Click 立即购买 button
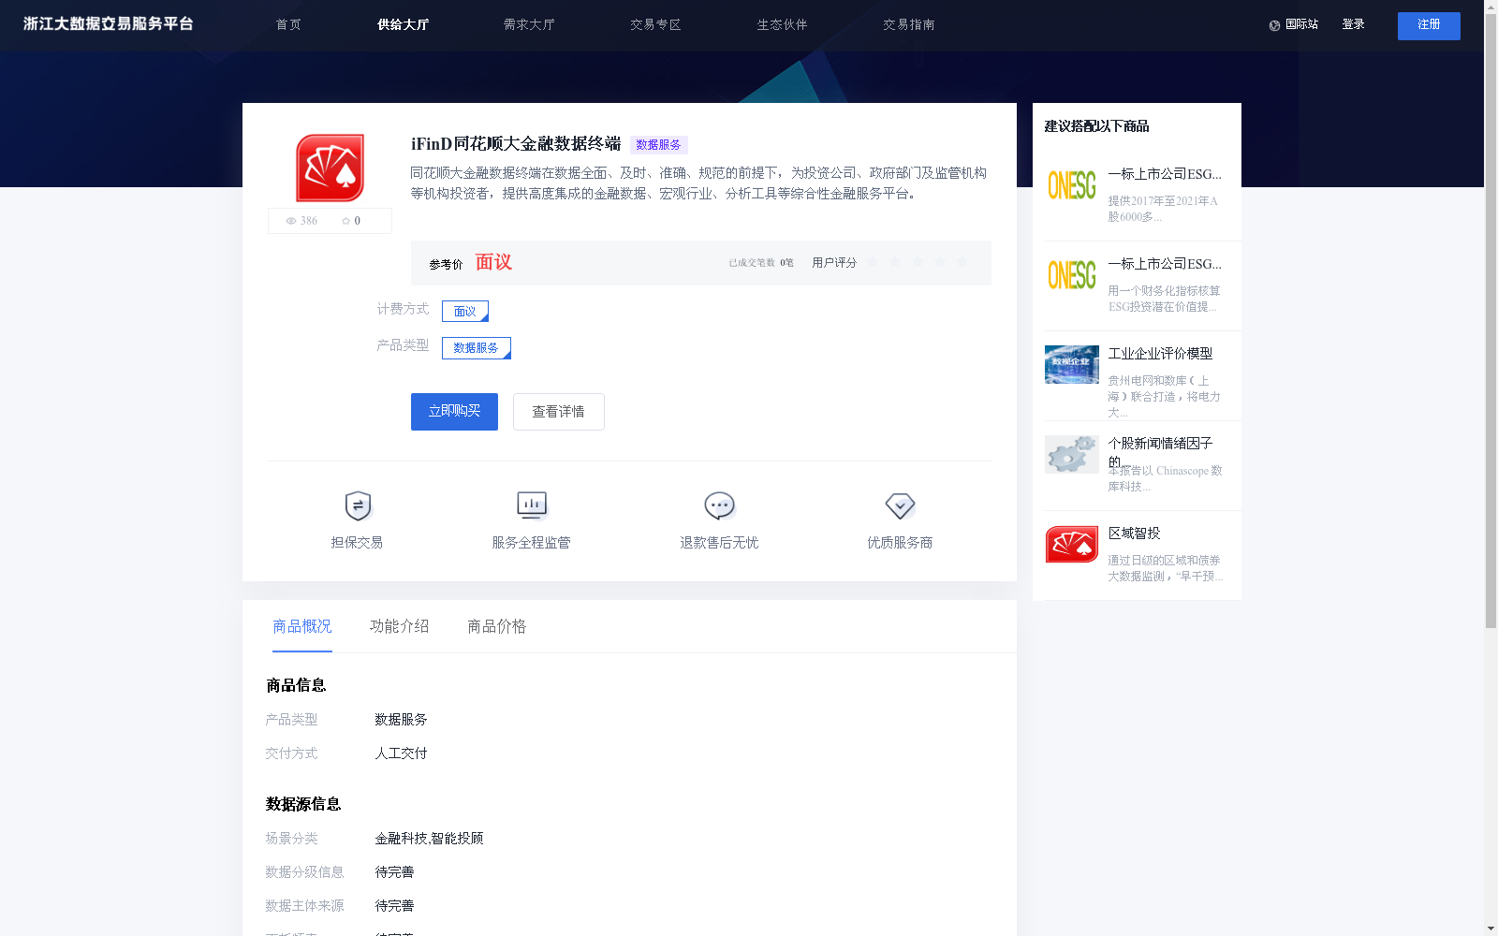The image size is (1498, 936). [x=454, y=412]
